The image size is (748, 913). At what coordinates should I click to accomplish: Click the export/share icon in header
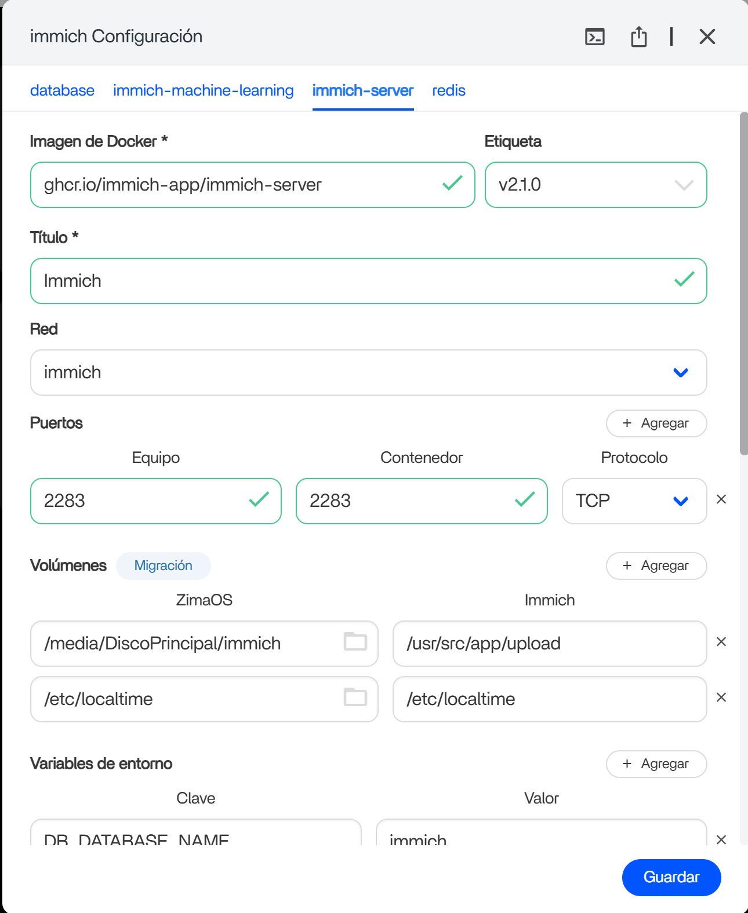coord(638,37)
